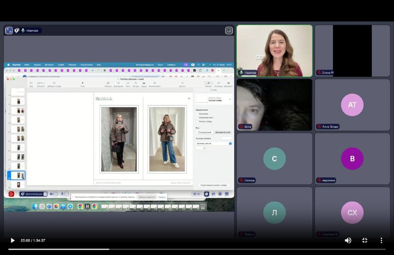Toggle the Body text checkbox in the inspector
The height and width of the screenshot is (255, 394).
click(197, 117)
